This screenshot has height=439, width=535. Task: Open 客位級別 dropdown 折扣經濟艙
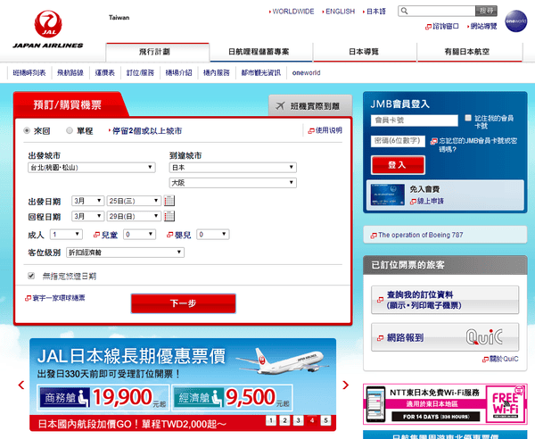click(125, 253)
